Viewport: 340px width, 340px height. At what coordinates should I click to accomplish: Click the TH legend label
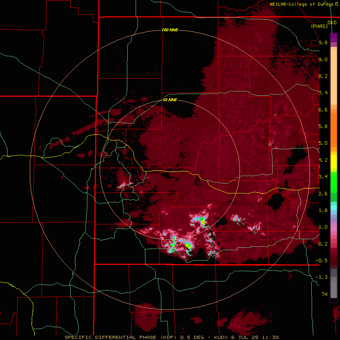[x=325, y=294]
